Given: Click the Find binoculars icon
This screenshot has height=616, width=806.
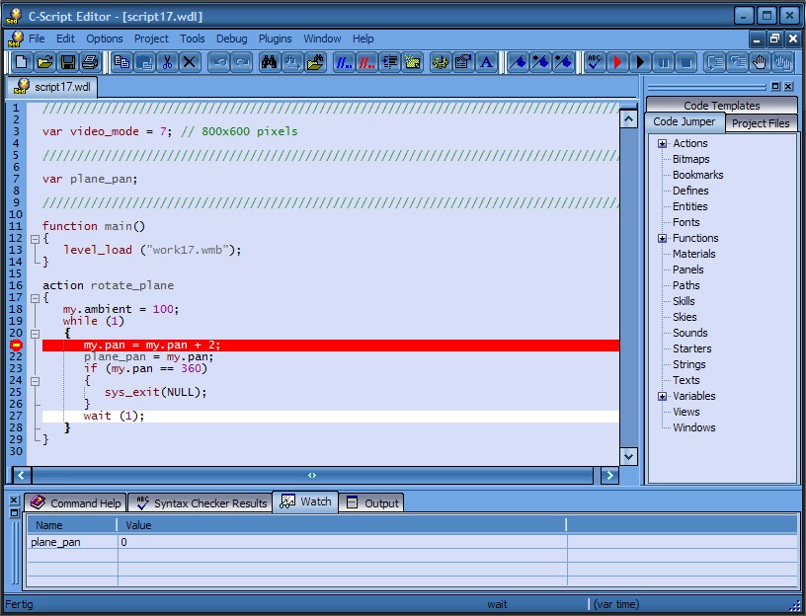Looking at the screenshot, I should pos(269,62).
